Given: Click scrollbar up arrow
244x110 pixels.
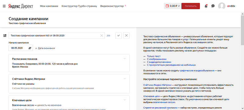Looking at the screenshot, I should pos(242,14).
